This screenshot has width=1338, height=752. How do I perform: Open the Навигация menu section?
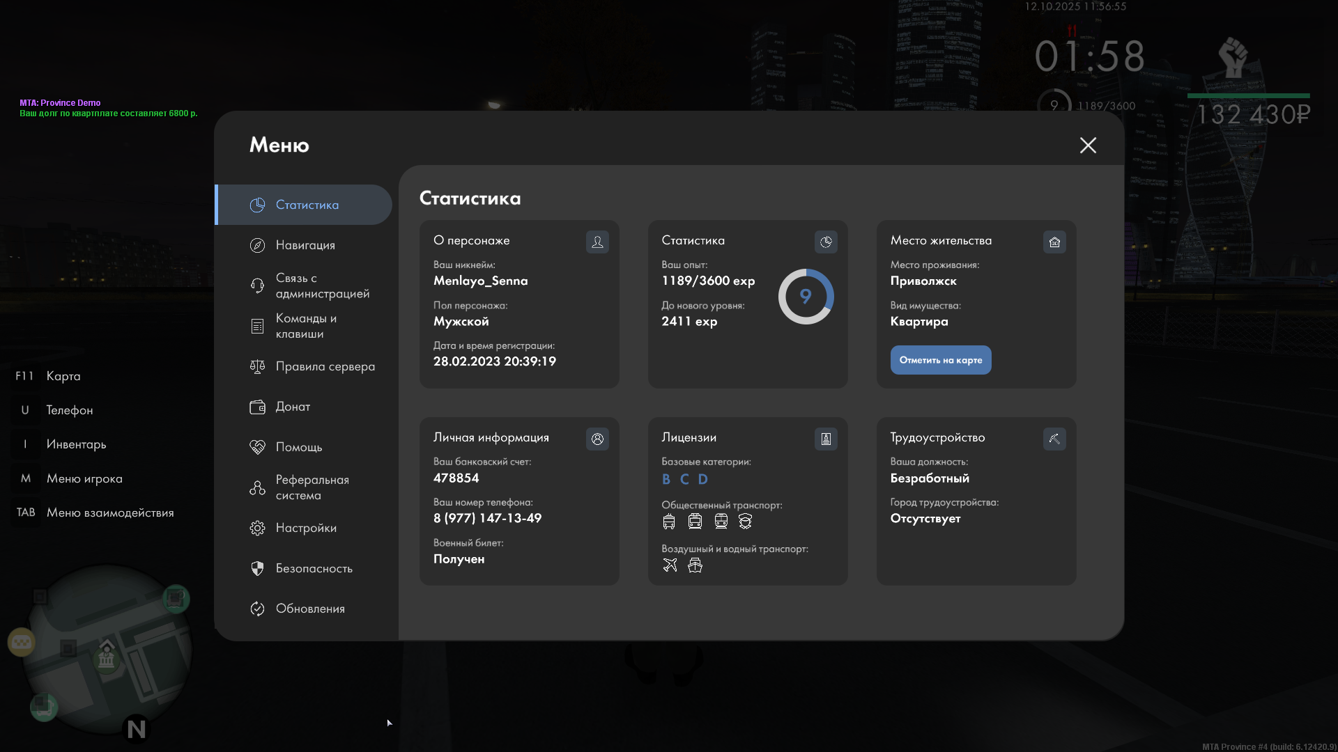pyautogui.click(x=305, y=245)
